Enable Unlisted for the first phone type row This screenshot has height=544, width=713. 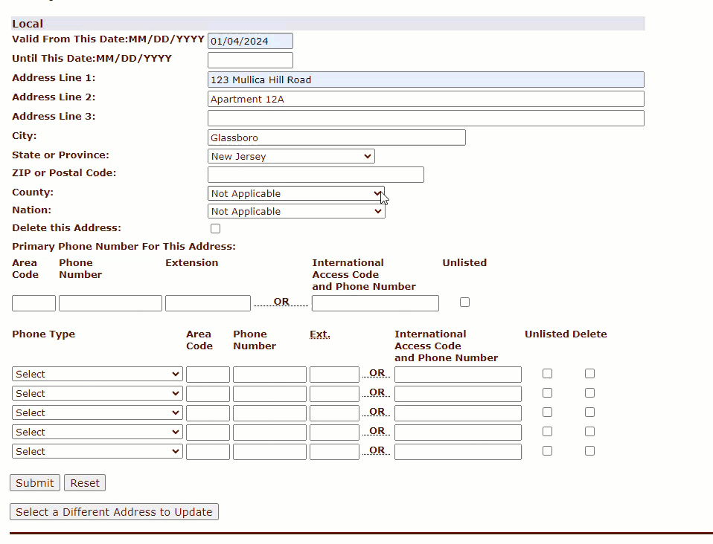[x=547, y=374]
